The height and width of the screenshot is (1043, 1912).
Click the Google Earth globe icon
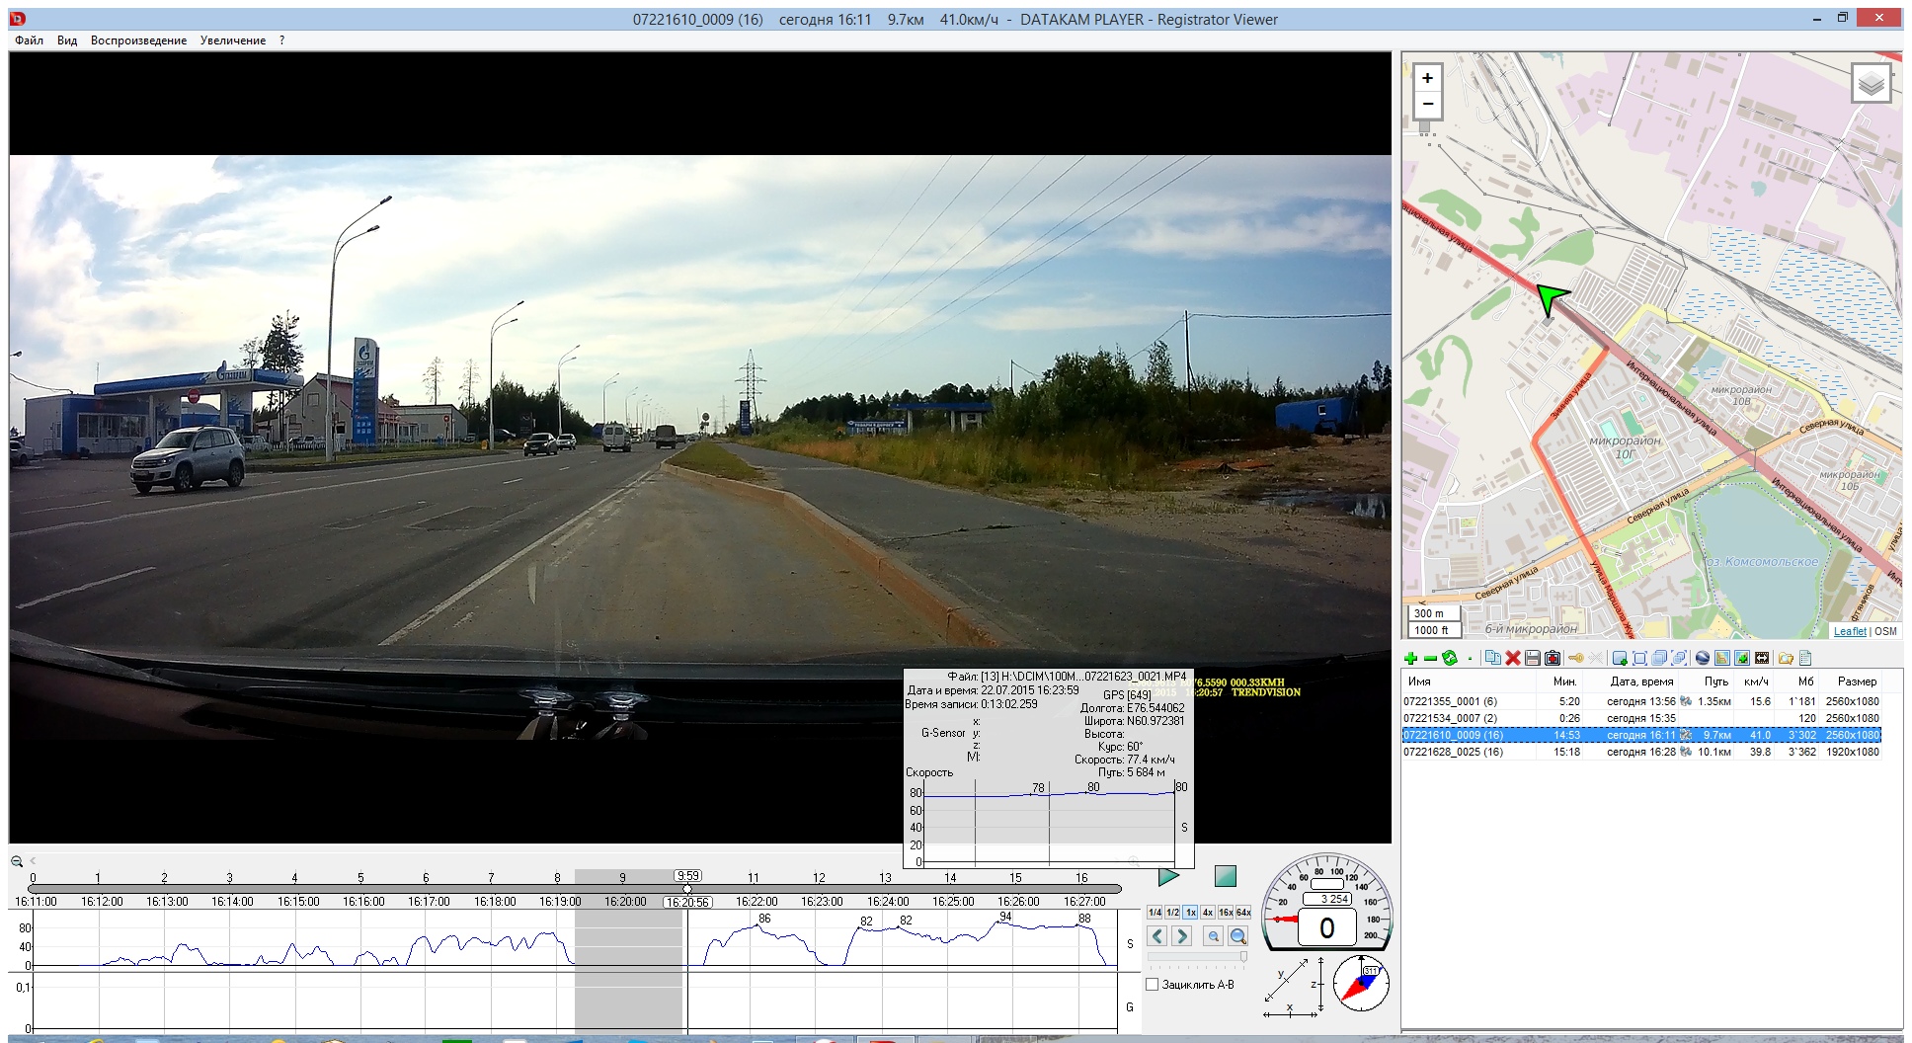coord(1702,658)
